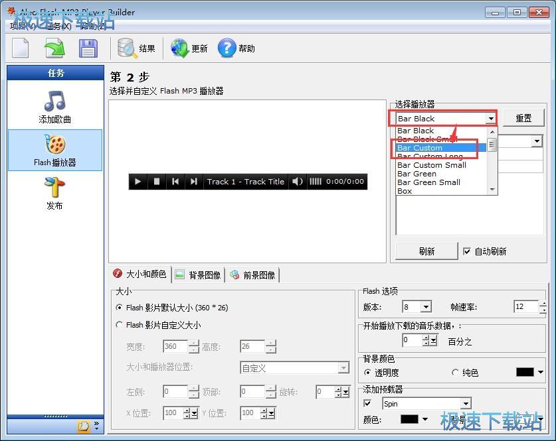Viewport: 556px width, 441px height.
Task: Click the New project blank page icon
Action: 20,48
